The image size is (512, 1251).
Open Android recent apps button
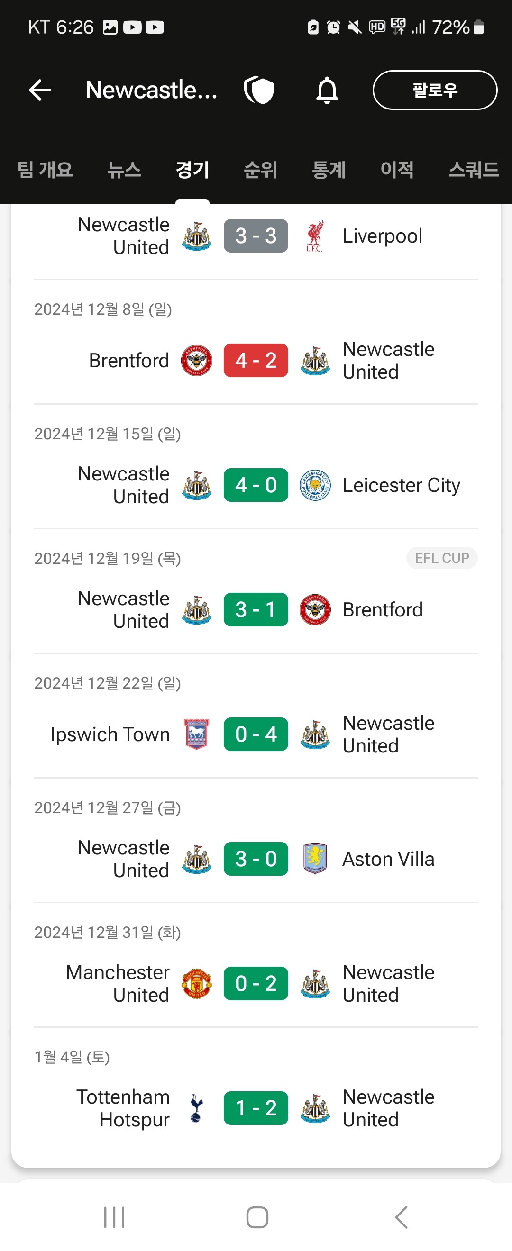[x=115, y=1217]
